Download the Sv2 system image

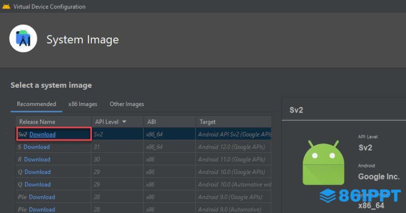pyautogui.click(x=43, y=134)
